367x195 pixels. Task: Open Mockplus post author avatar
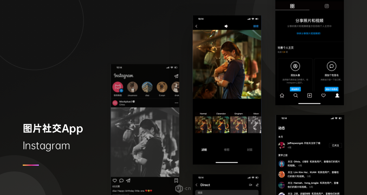[115, 103]
